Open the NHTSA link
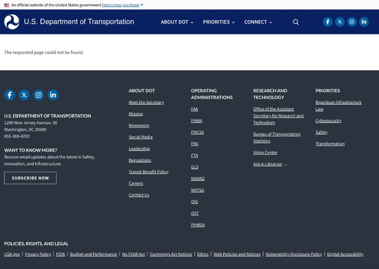The image size is (379, 269). pos(197,190)
